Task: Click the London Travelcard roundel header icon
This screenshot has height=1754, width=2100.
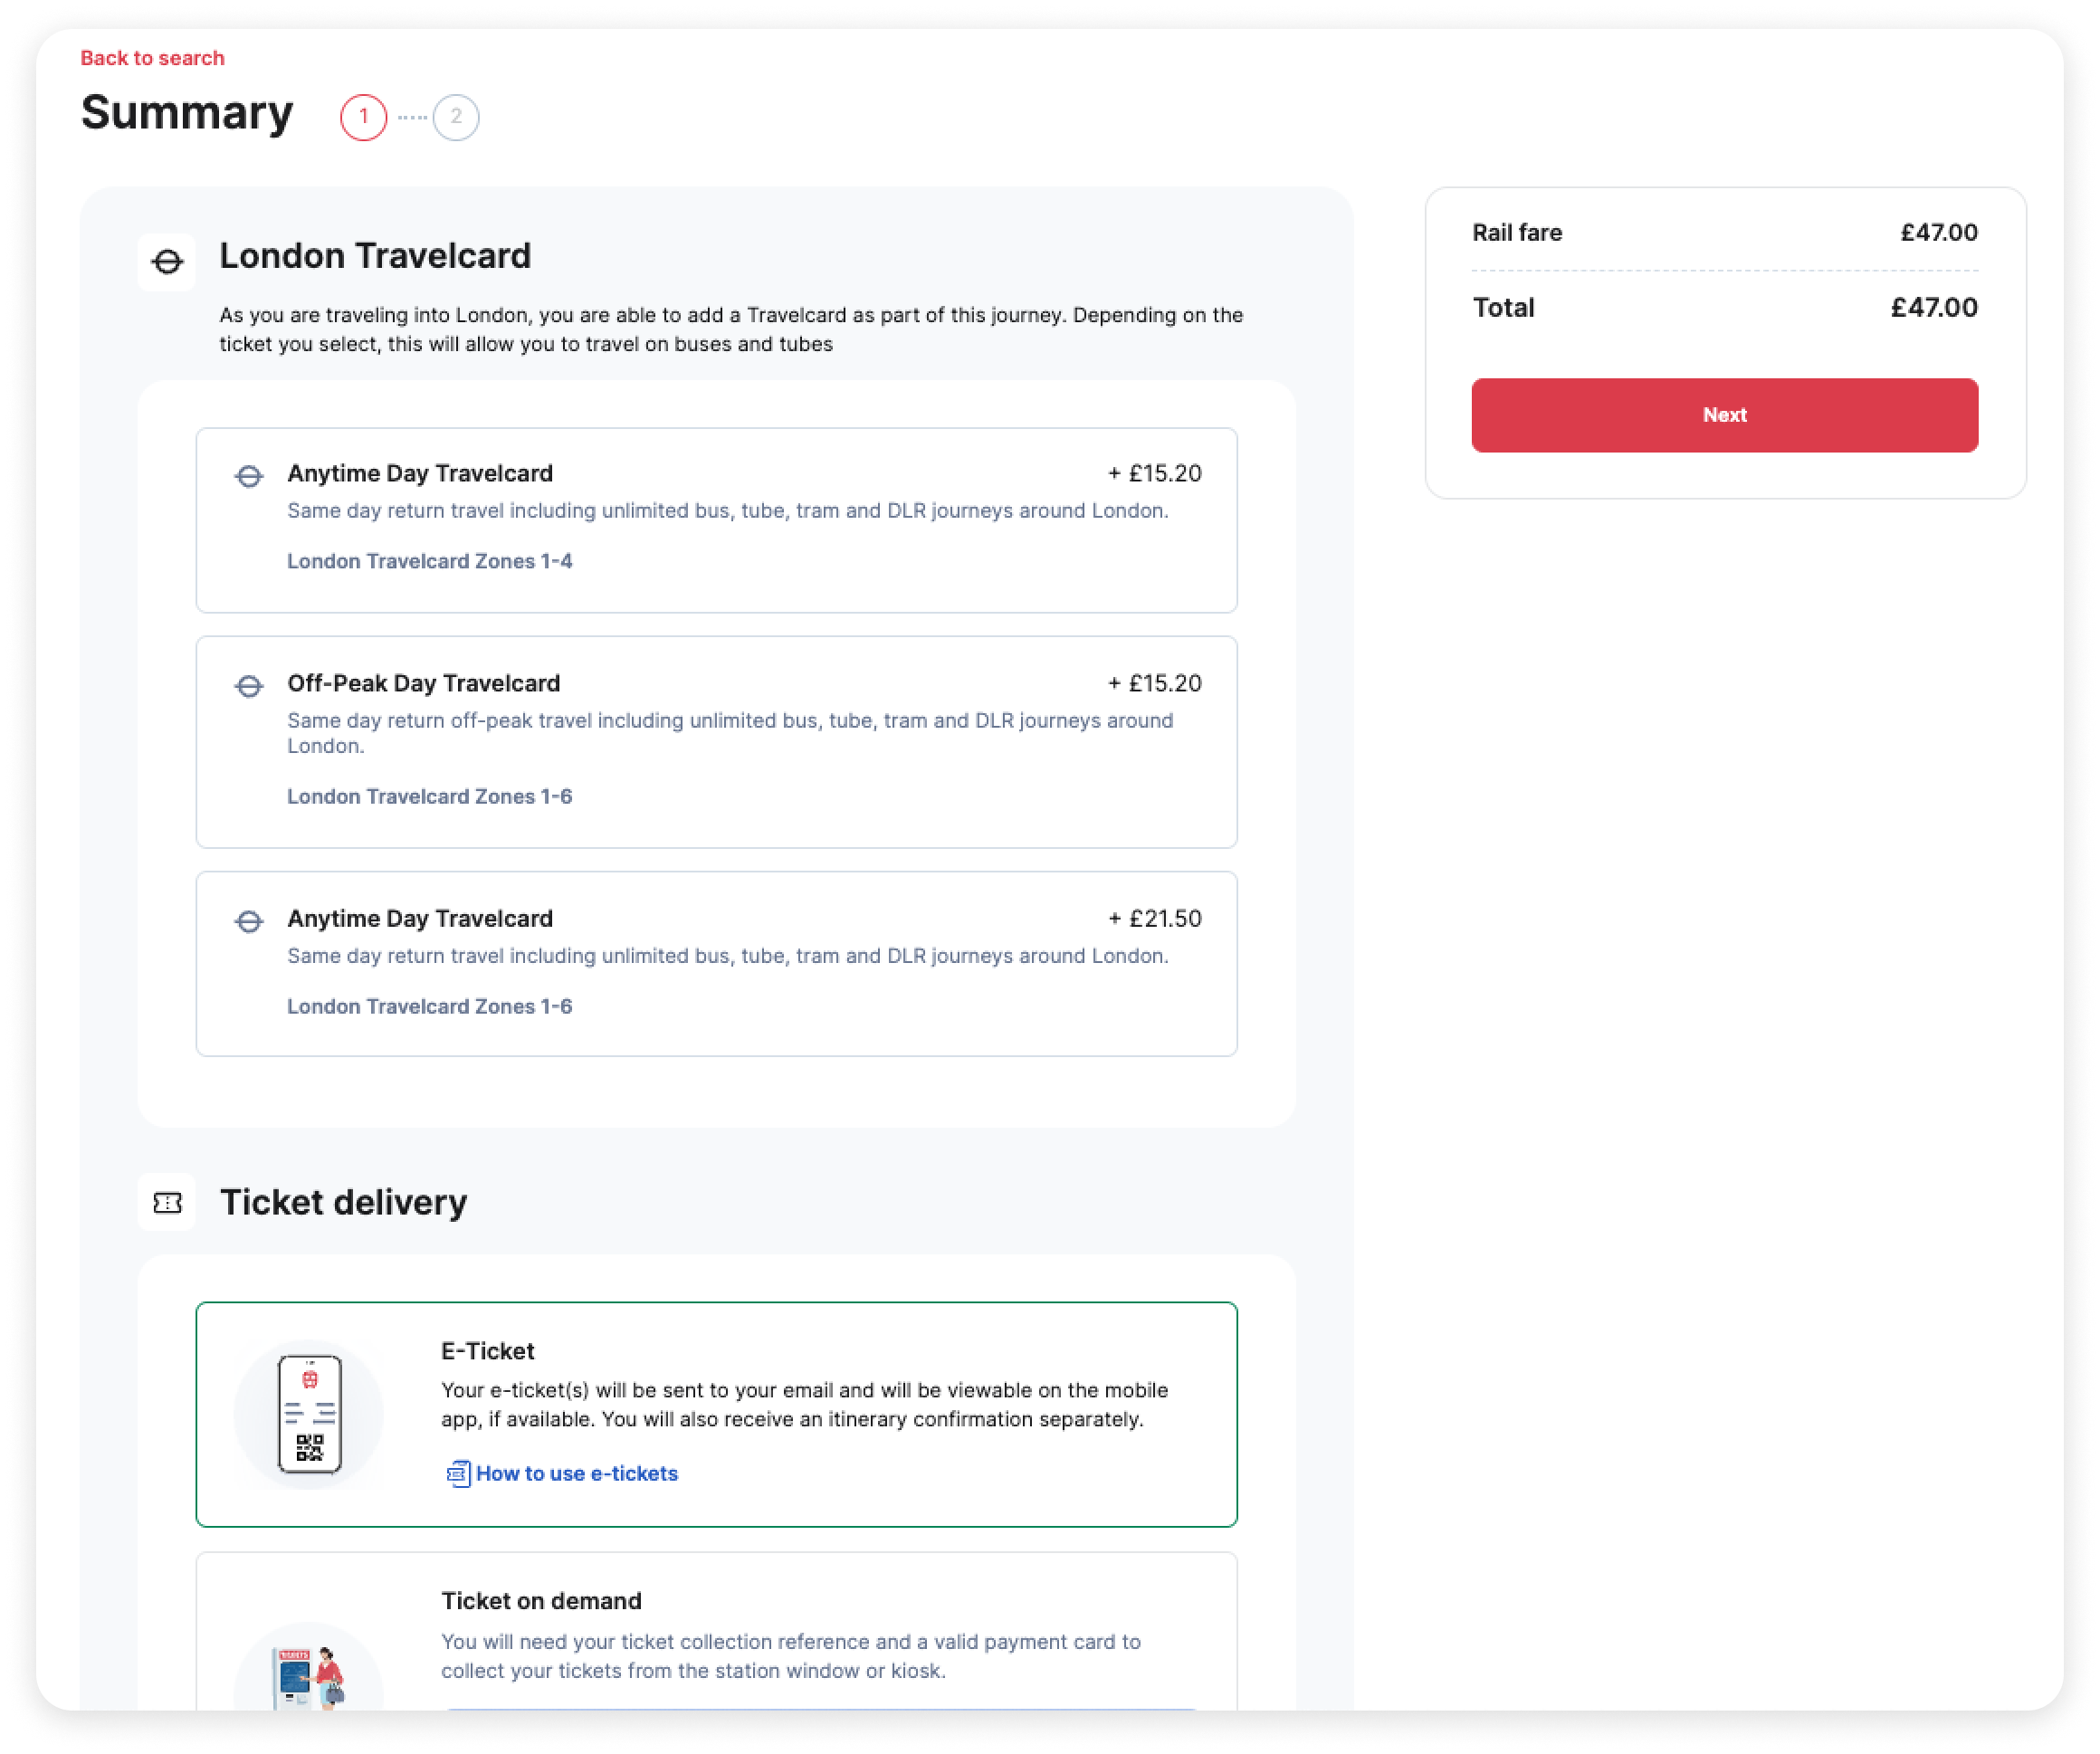Action: tap(167, 262)
